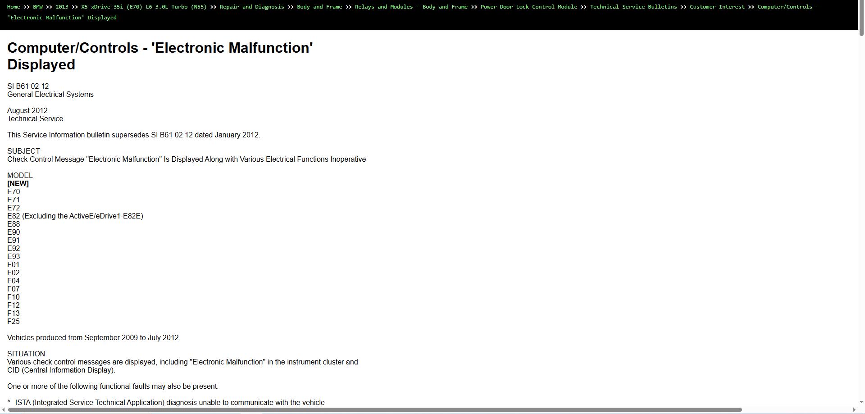Click the horizontal scrollbar thumb
The width and height of the screenshot is (865, 414).
click(x=375, y=409)
